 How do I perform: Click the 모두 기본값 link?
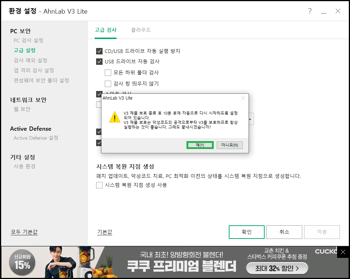(x=24, y=232)
